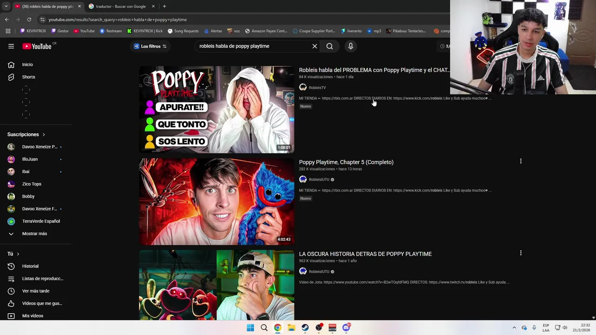Click the YouTube logo

(37, 46)
